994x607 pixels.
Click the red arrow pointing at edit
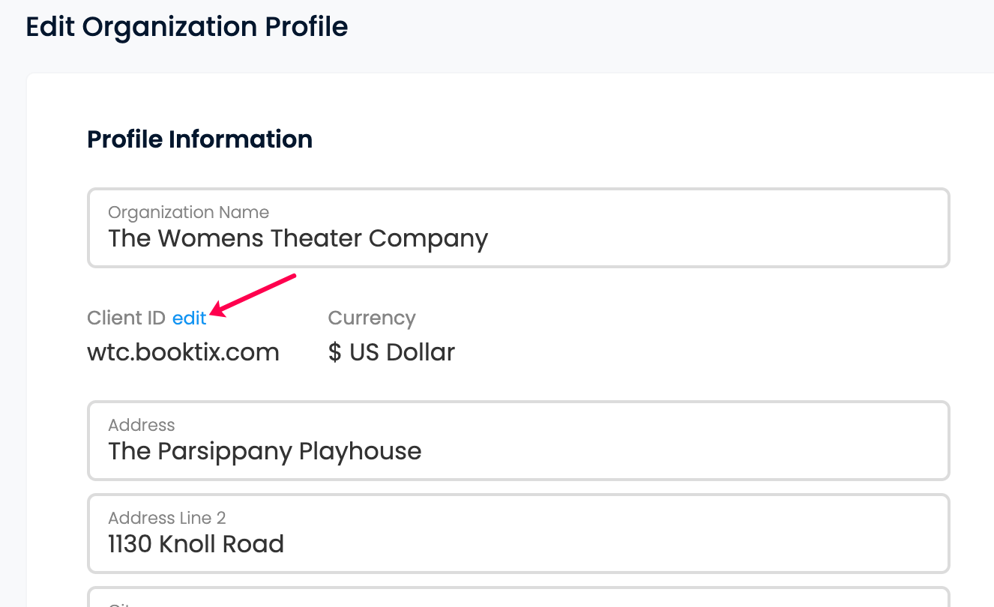254,295
